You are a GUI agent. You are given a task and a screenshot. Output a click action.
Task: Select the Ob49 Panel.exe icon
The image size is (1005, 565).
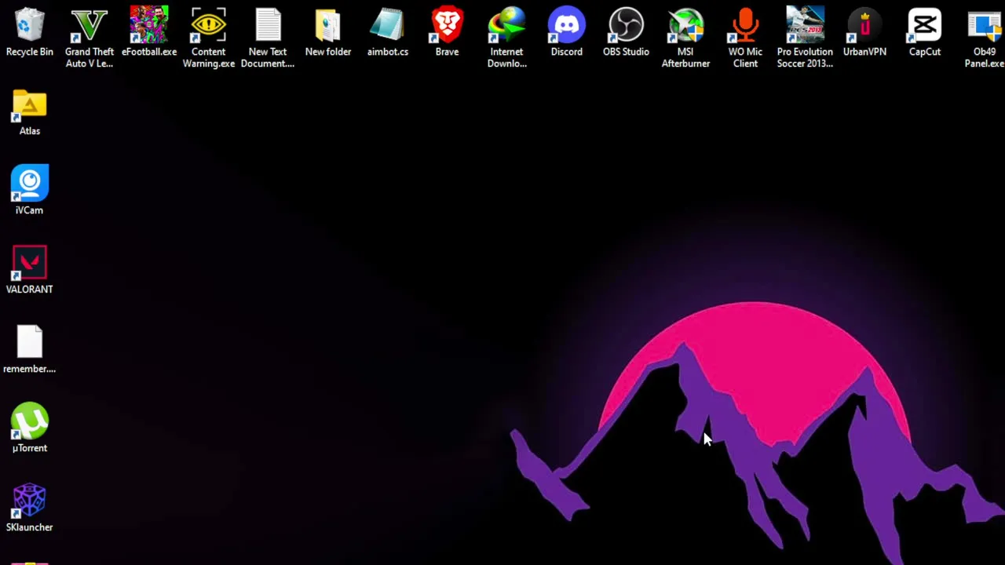point(985,37)
